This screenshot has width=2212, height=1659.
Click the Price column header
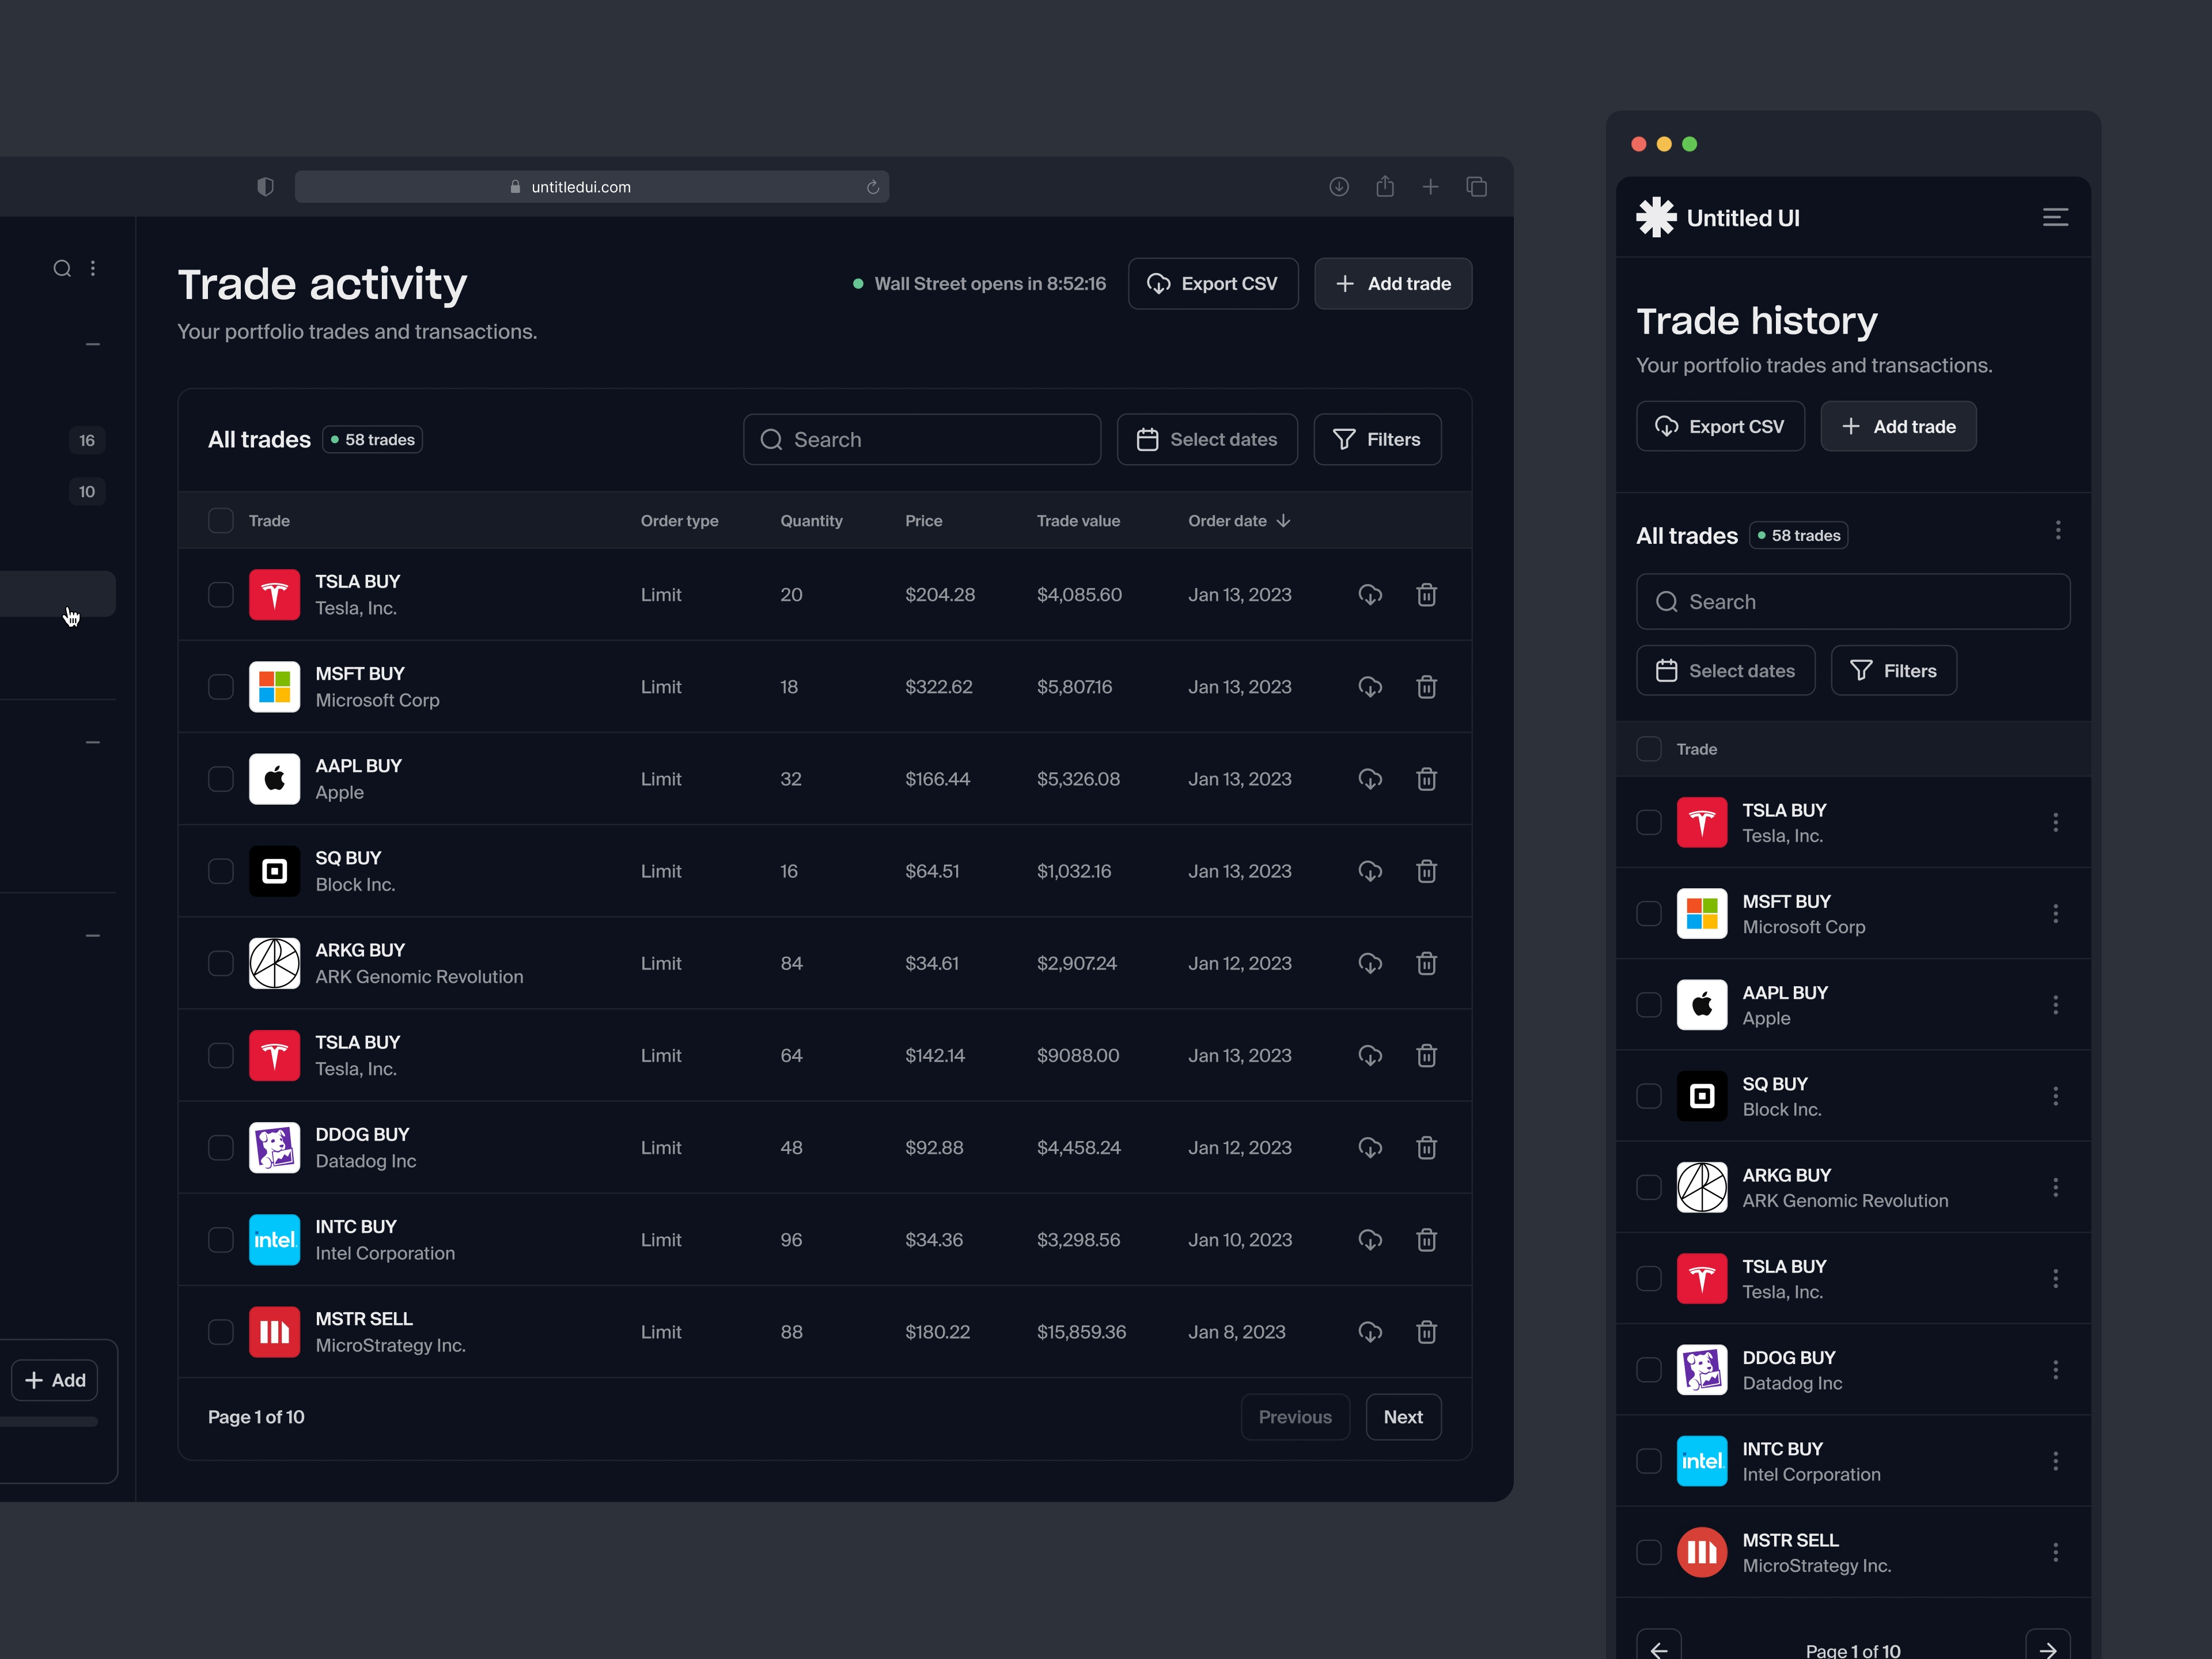[923, 521]
